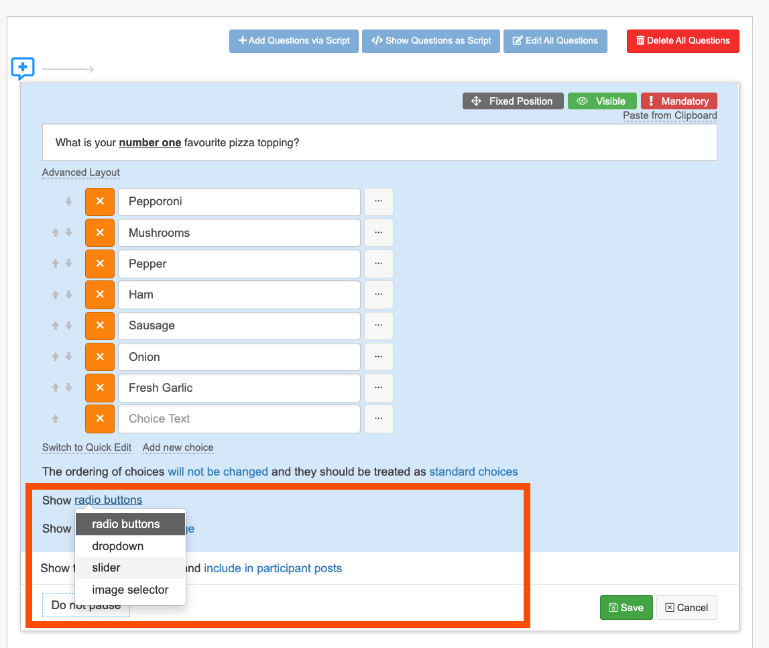Click the Add new choice link
769x648 pixels.
point(178,447)
